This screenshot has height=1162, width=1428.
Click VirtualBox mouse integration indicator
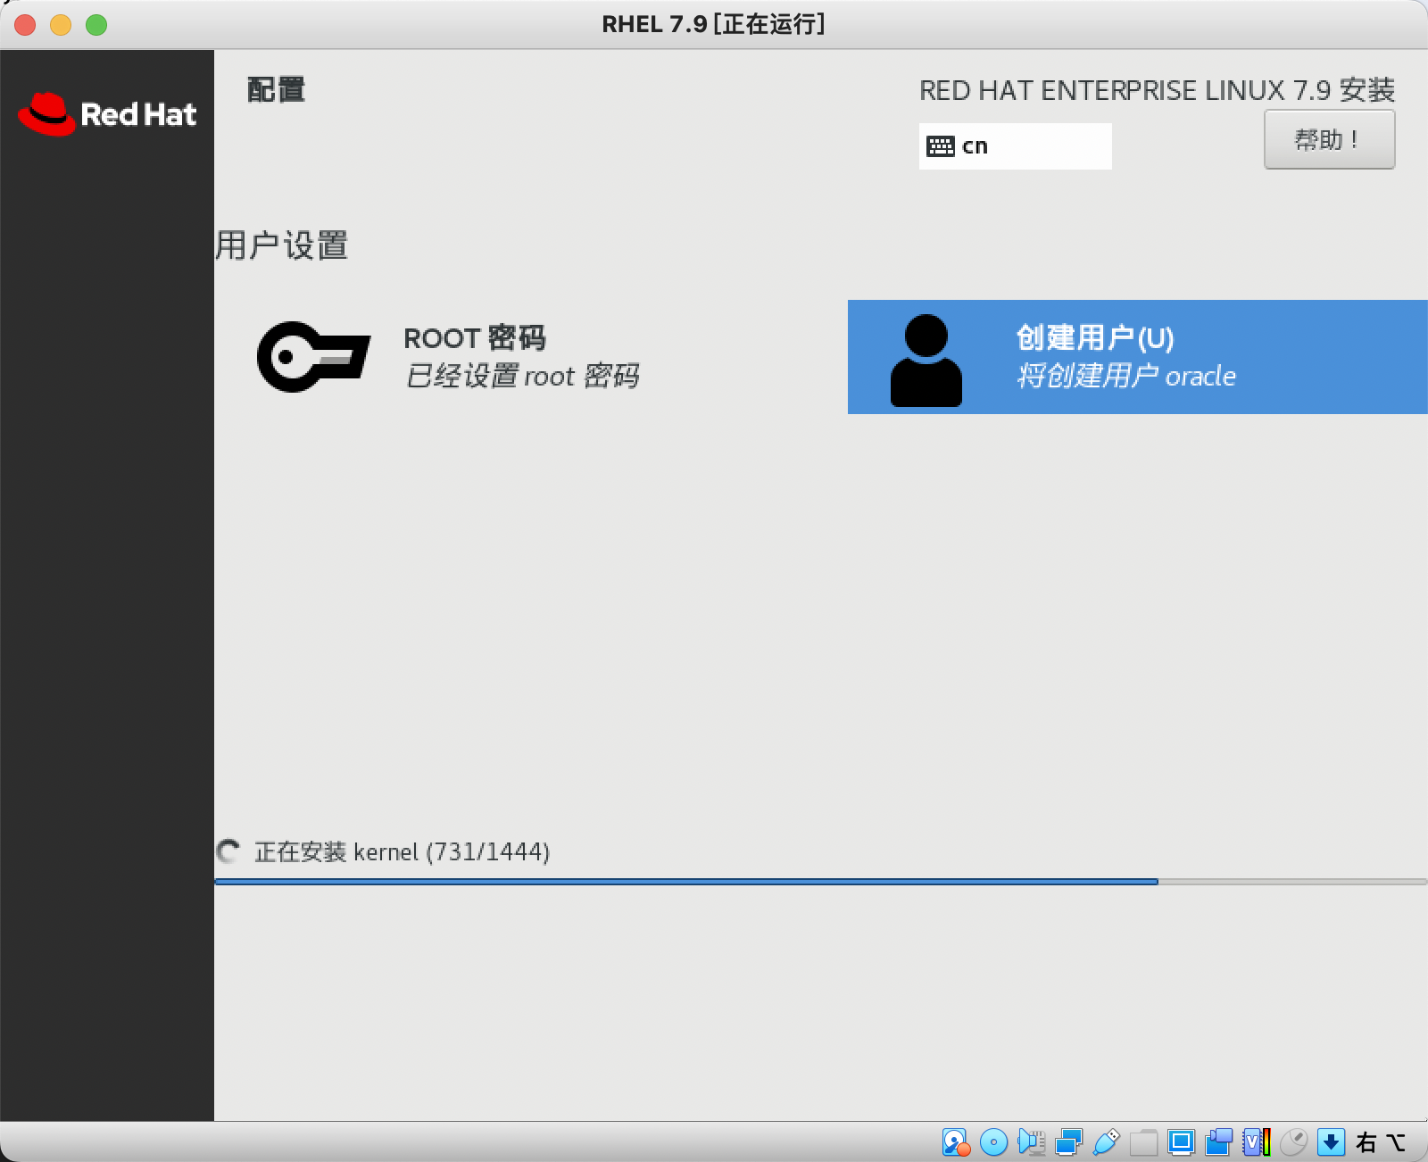click(1293, 1141)
